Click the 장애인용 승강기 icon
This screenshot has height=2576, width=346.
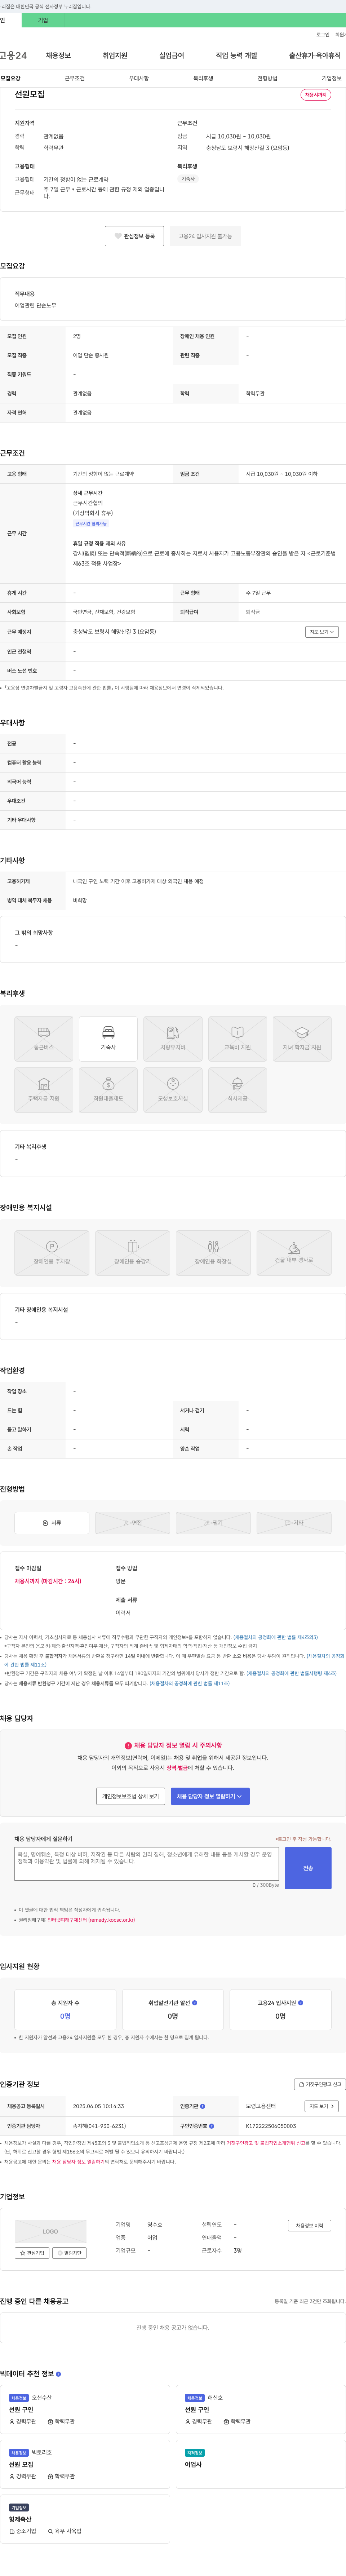(132, 1253)
